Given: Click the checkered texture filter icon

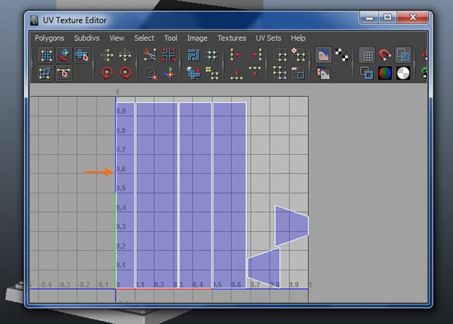Looking at the screenshot, I should [x=341, y=55].
